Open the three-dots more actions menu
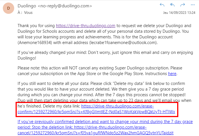Image resolution: width=199 pixels, height=136 pixels. click(193, 5)
